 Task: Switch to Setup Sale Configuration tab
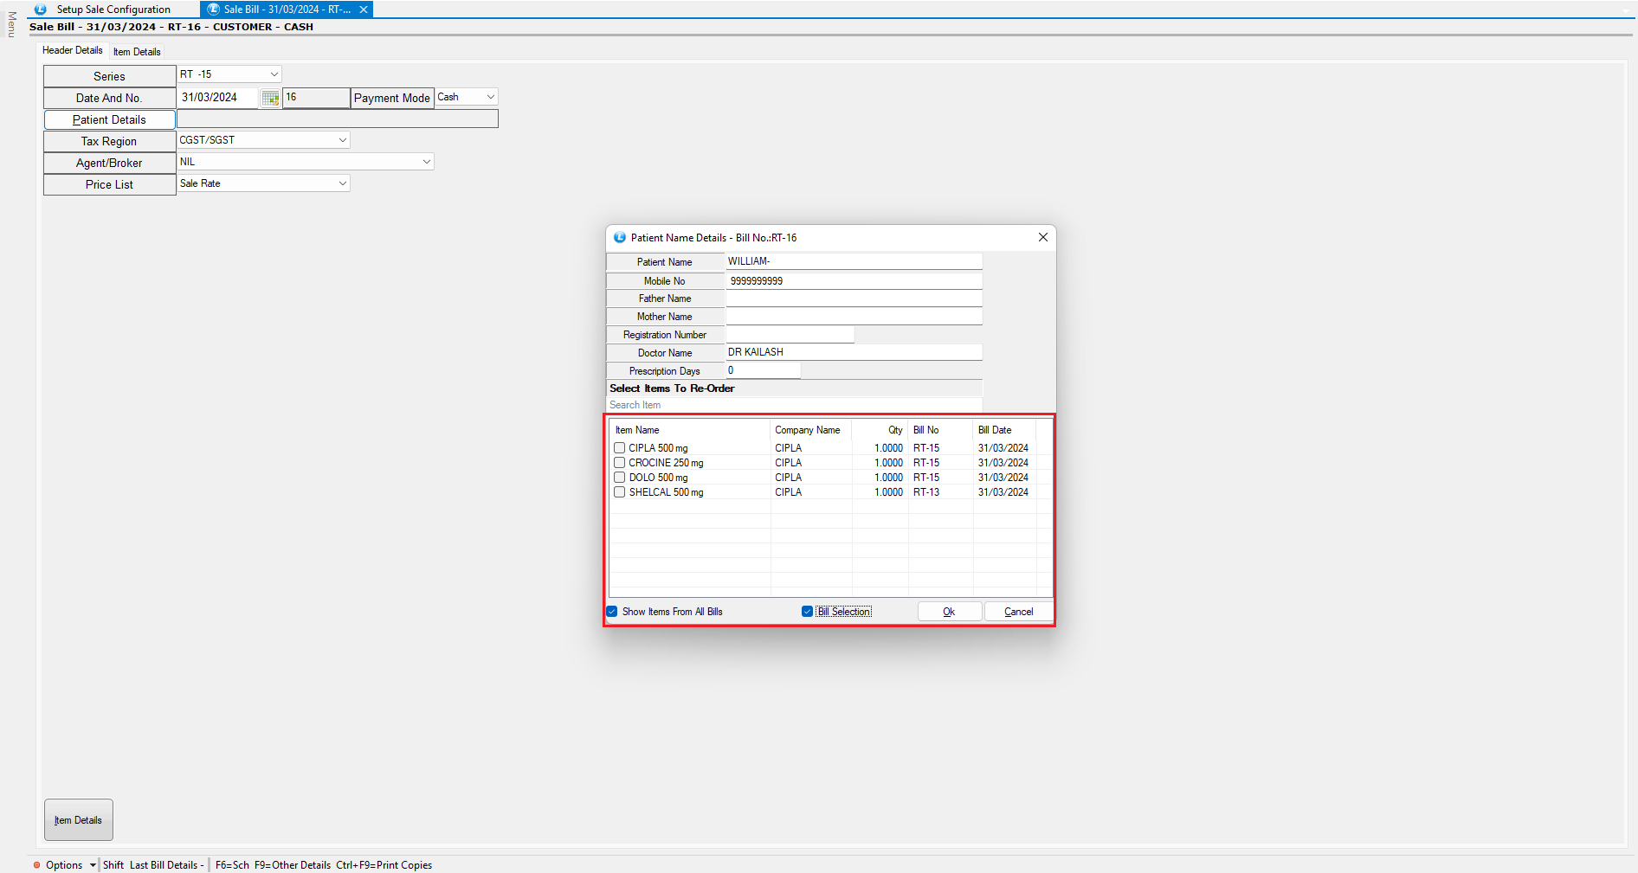click(x=113, y=10)
